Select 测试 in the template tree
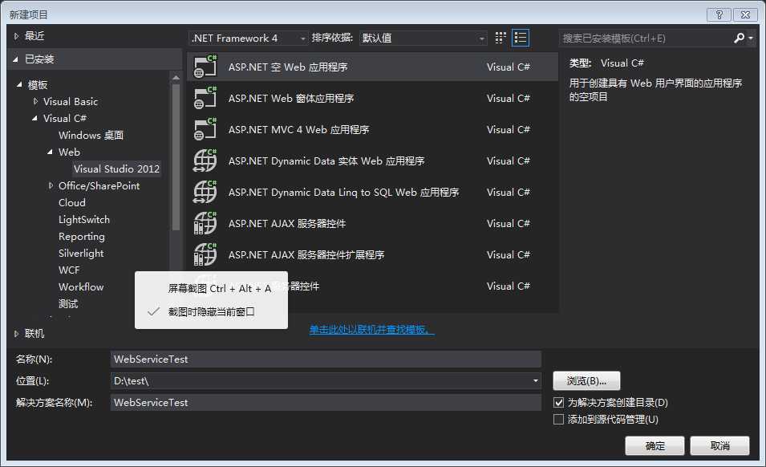Viewport: 766px width, 467px height. coord(68,304)
